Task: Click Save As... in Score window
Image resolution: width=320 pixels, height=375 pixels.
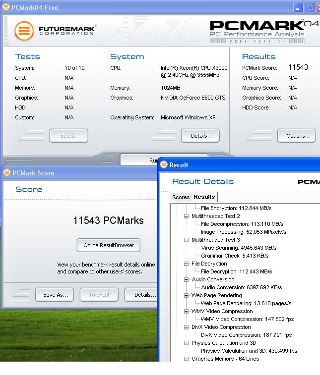Action: pyautogui.click(x=55, y=295)
